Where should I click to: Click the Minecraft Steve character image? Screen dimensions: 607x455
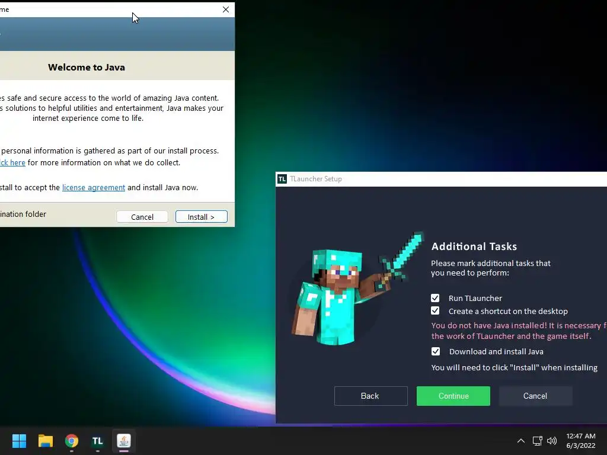(x=357, y=289)
